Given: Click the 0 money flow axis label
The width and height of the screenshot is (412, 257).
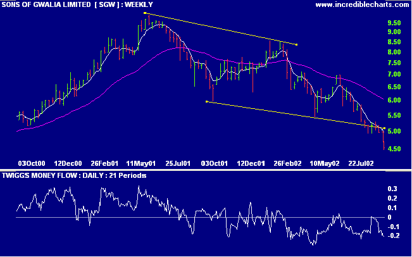Looking at the screenshot, I should pyautogui.click(x=390, y=217).
